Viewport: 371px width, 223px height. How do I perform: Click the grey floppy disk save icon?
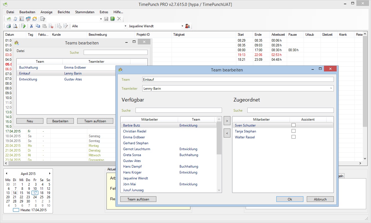tap(106, 19)
